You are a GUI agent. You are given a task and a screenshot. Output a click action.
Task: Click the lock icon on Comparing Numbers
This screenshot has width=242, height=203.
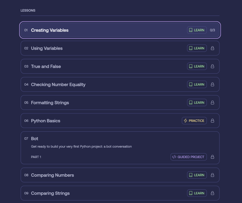click(212, 175)
